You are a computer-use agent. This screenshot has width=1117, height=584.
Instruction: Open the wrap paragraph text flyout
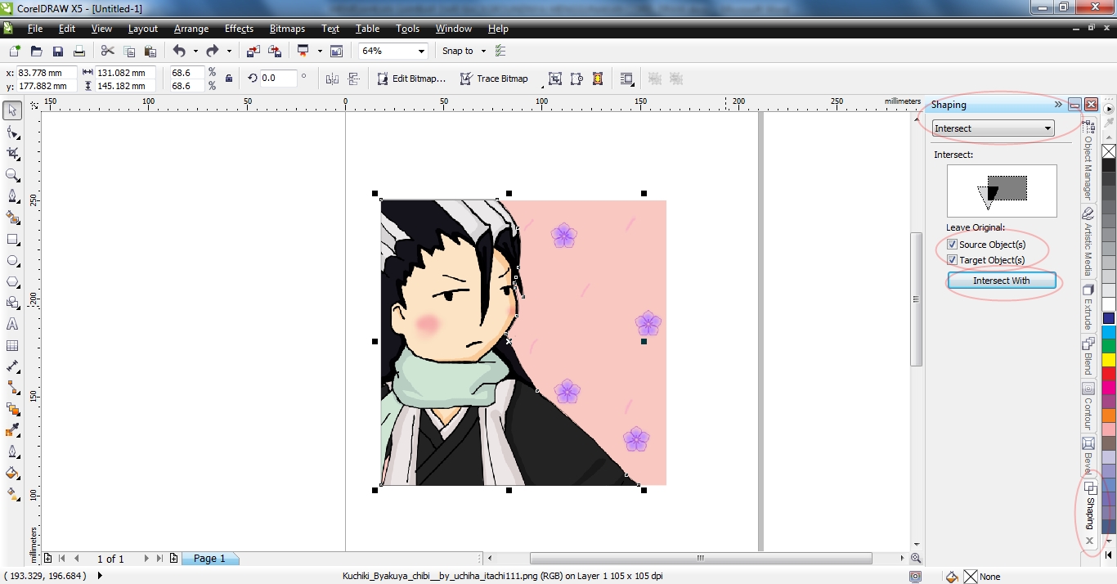pyautogui.click(x=627, y=79)
